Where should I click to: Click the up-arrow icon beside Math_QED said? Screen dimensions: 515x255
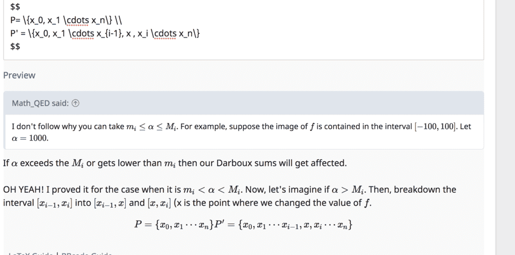click(75, 103)
